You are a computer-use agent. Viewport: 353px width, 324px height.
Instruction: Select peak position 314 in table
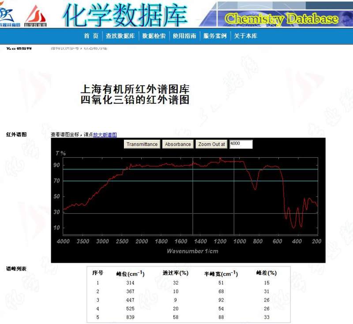130,283
